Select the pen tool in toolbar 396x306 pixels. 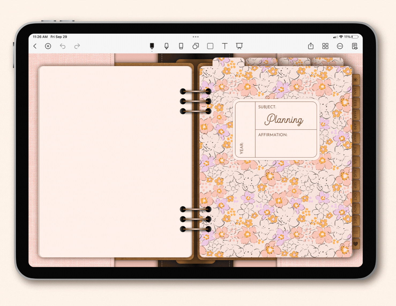[x=152, y=46]
